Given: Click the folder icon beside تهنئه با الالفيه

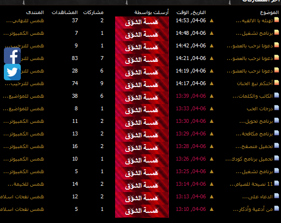Looking at the screenshot, I should point(277,20).
